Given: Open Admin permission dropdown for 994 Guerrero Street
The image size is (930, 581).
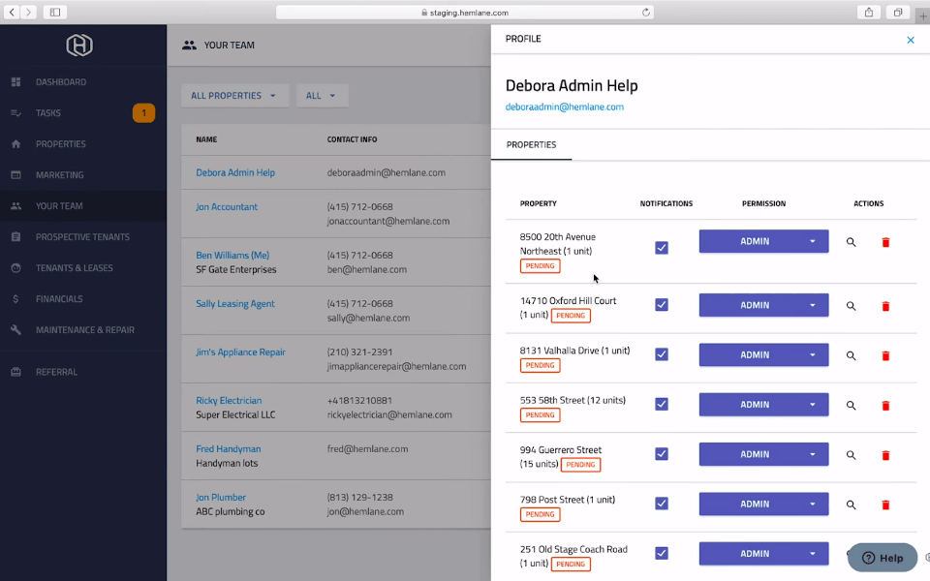Looking at the screenshot, I should tap(763, 454).
